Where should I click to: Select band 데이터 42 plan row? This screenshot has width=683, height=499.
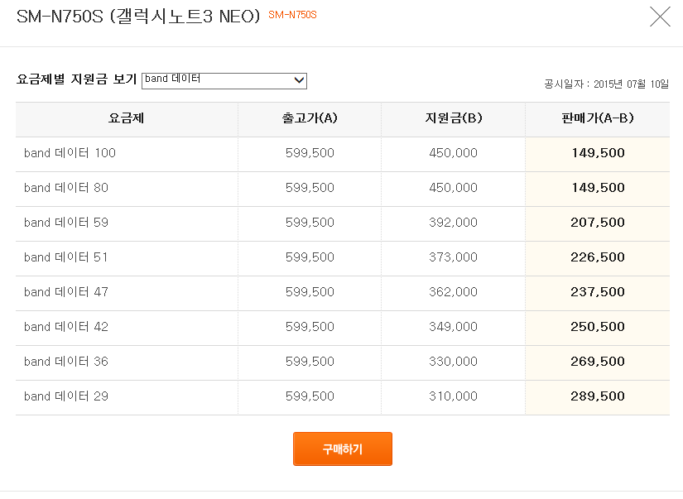[x=343, y=327]
